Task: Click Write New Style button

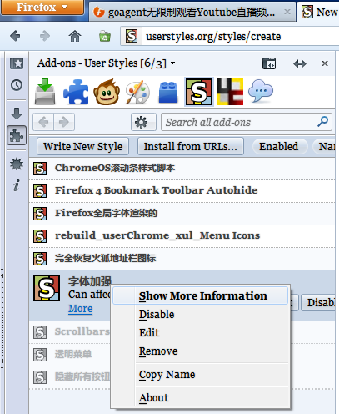Action: 82,146
